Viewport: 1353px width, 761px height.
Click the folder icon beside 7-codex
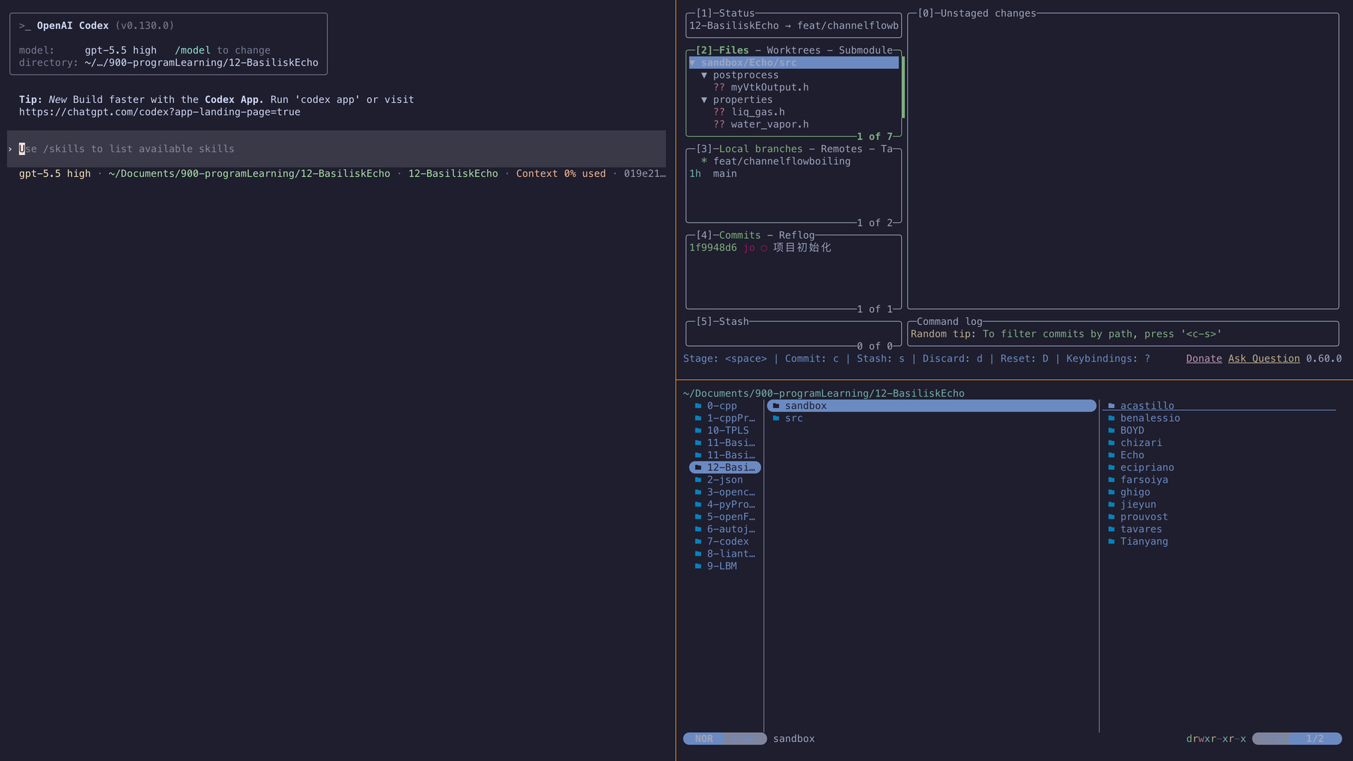tap(698, 541)
